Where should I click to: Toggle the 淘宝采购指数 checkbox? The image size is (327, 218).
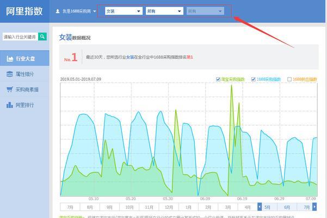(218, 80)
